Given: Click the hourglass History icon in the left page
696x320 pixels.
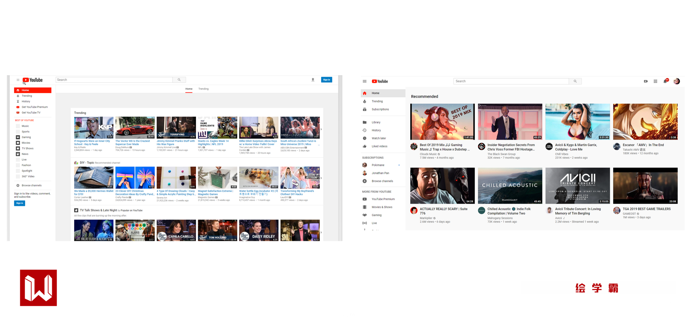Looking at the screenshot, I should [x=18, y=101].
